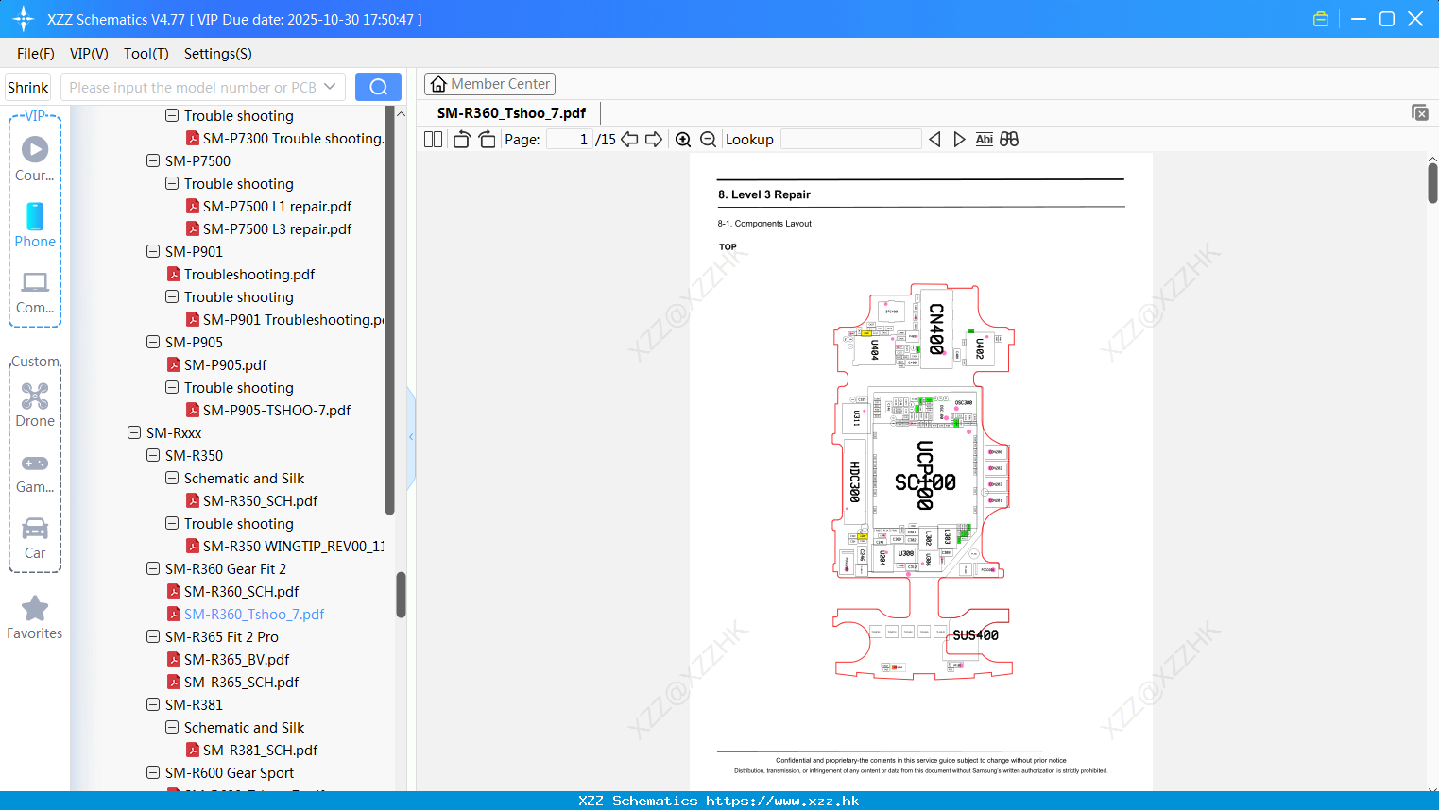The image size is (1439, 810).
Task: Click the binoculars search icon
Action: pos(1009,139)
